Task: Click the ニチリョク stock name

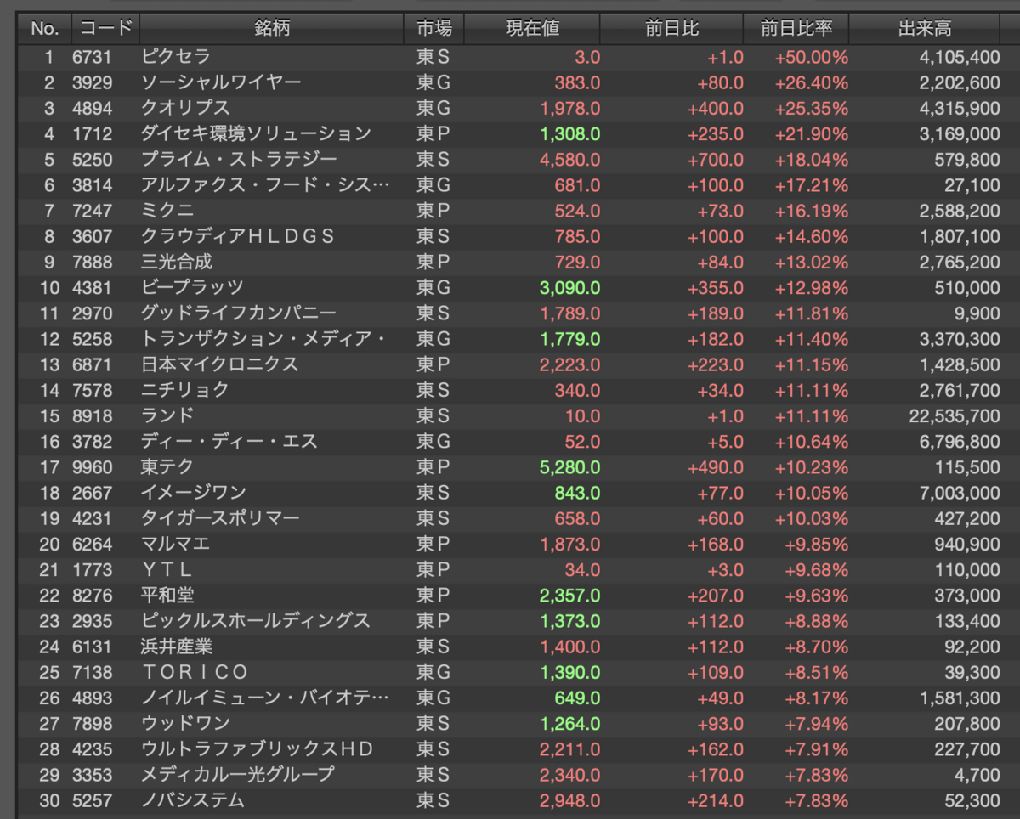Action: [x=185, y=389]
